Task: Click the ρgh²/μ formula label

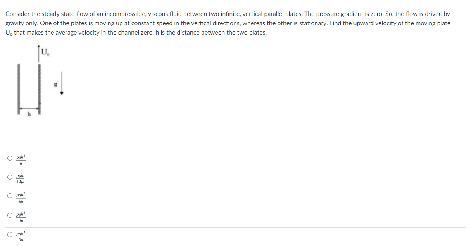Action: point(21,159)
